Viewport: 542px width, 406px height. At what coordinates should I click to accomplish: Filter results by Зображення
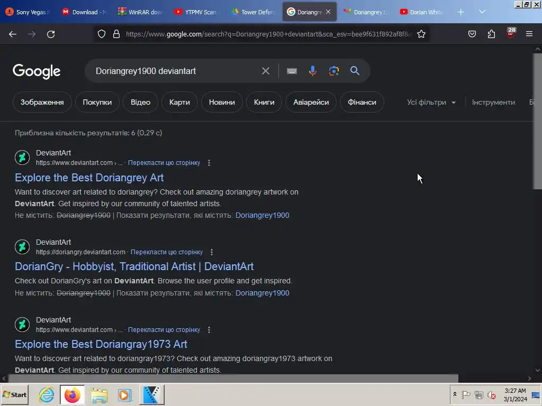[x=42, y=102]
